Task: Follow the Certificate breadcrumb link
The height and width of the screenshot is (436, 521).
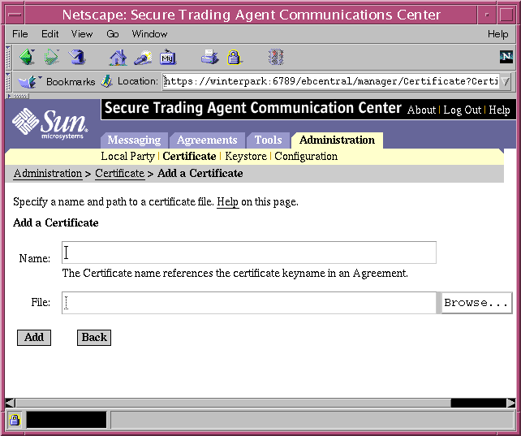Action: coord(119,174)
